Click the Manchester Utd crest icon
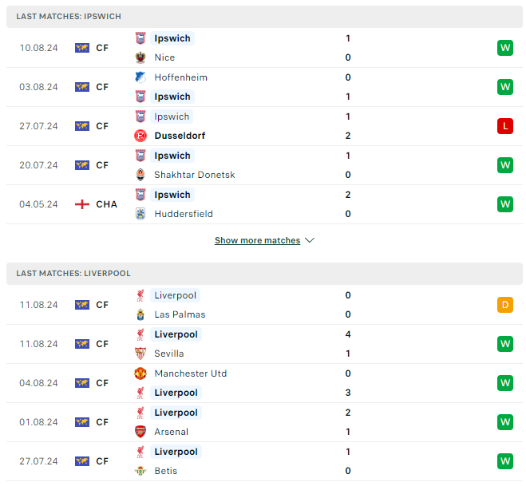 [141, 373]
